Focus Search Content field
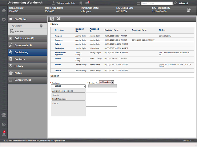The width and height of the screenshot is (197, 147). [x=157, y=3]
